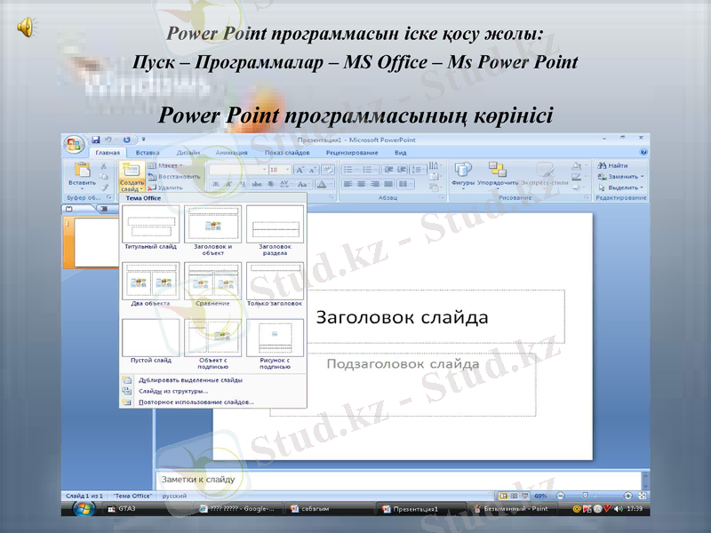The height and width of the screenshot is (533, 711).
Task: Click Повторное использование слайдов
Action: tap(196, 402)
